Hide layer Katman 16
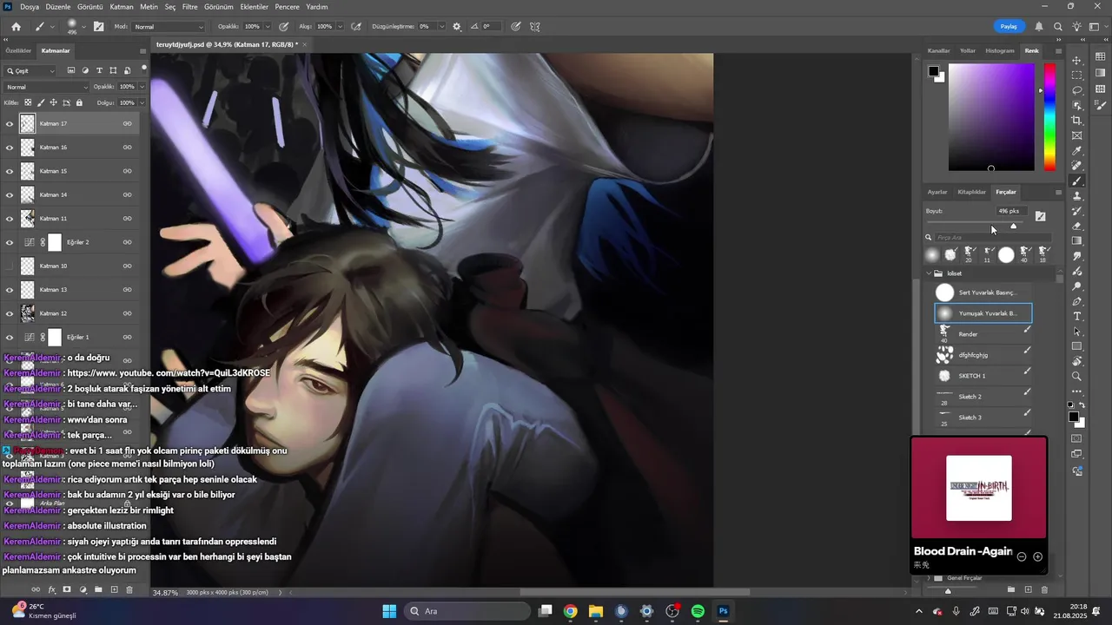This screenshot has width=1112, height=625. [x=10, y=148]
